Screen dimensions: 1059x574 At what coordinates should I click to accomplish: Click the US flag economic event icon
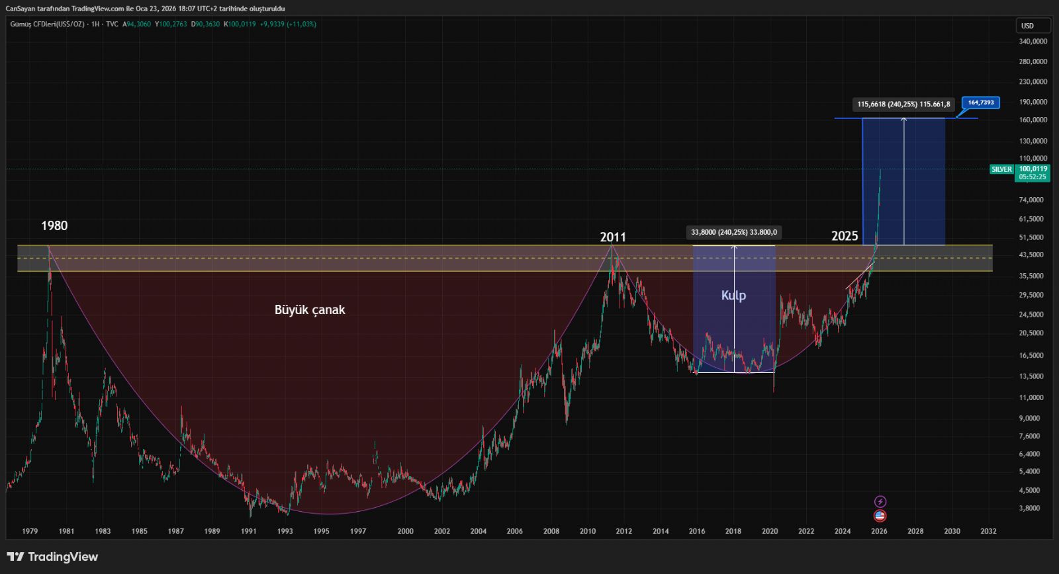coord(880,516)
